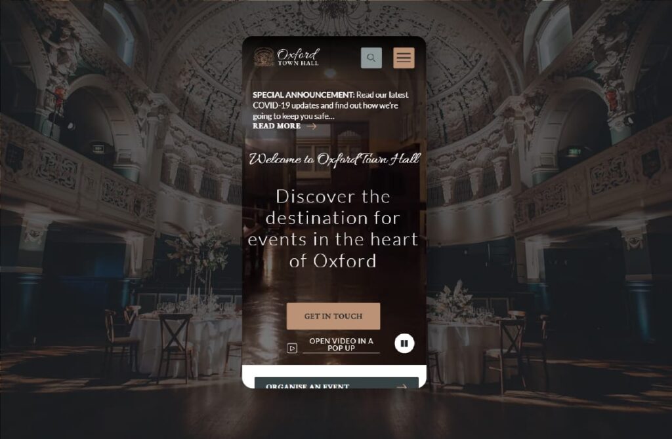Screen dimensions: 672x439
Task: Click the Discover the destination headline
Action: pos(333,229)
